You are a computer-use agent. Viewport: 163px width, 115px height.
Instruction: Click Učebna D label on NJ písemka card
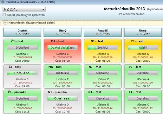62,105
